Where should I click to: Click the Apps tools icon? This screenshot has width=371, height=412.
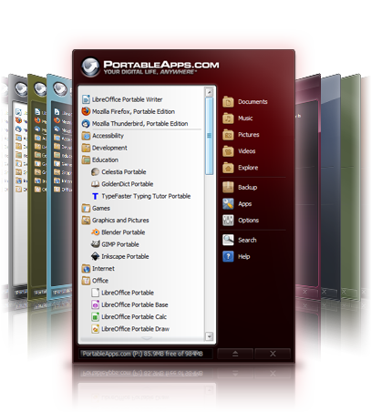tap(228, 204)
